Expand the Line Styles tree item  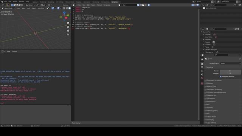(x=204, y=37)
